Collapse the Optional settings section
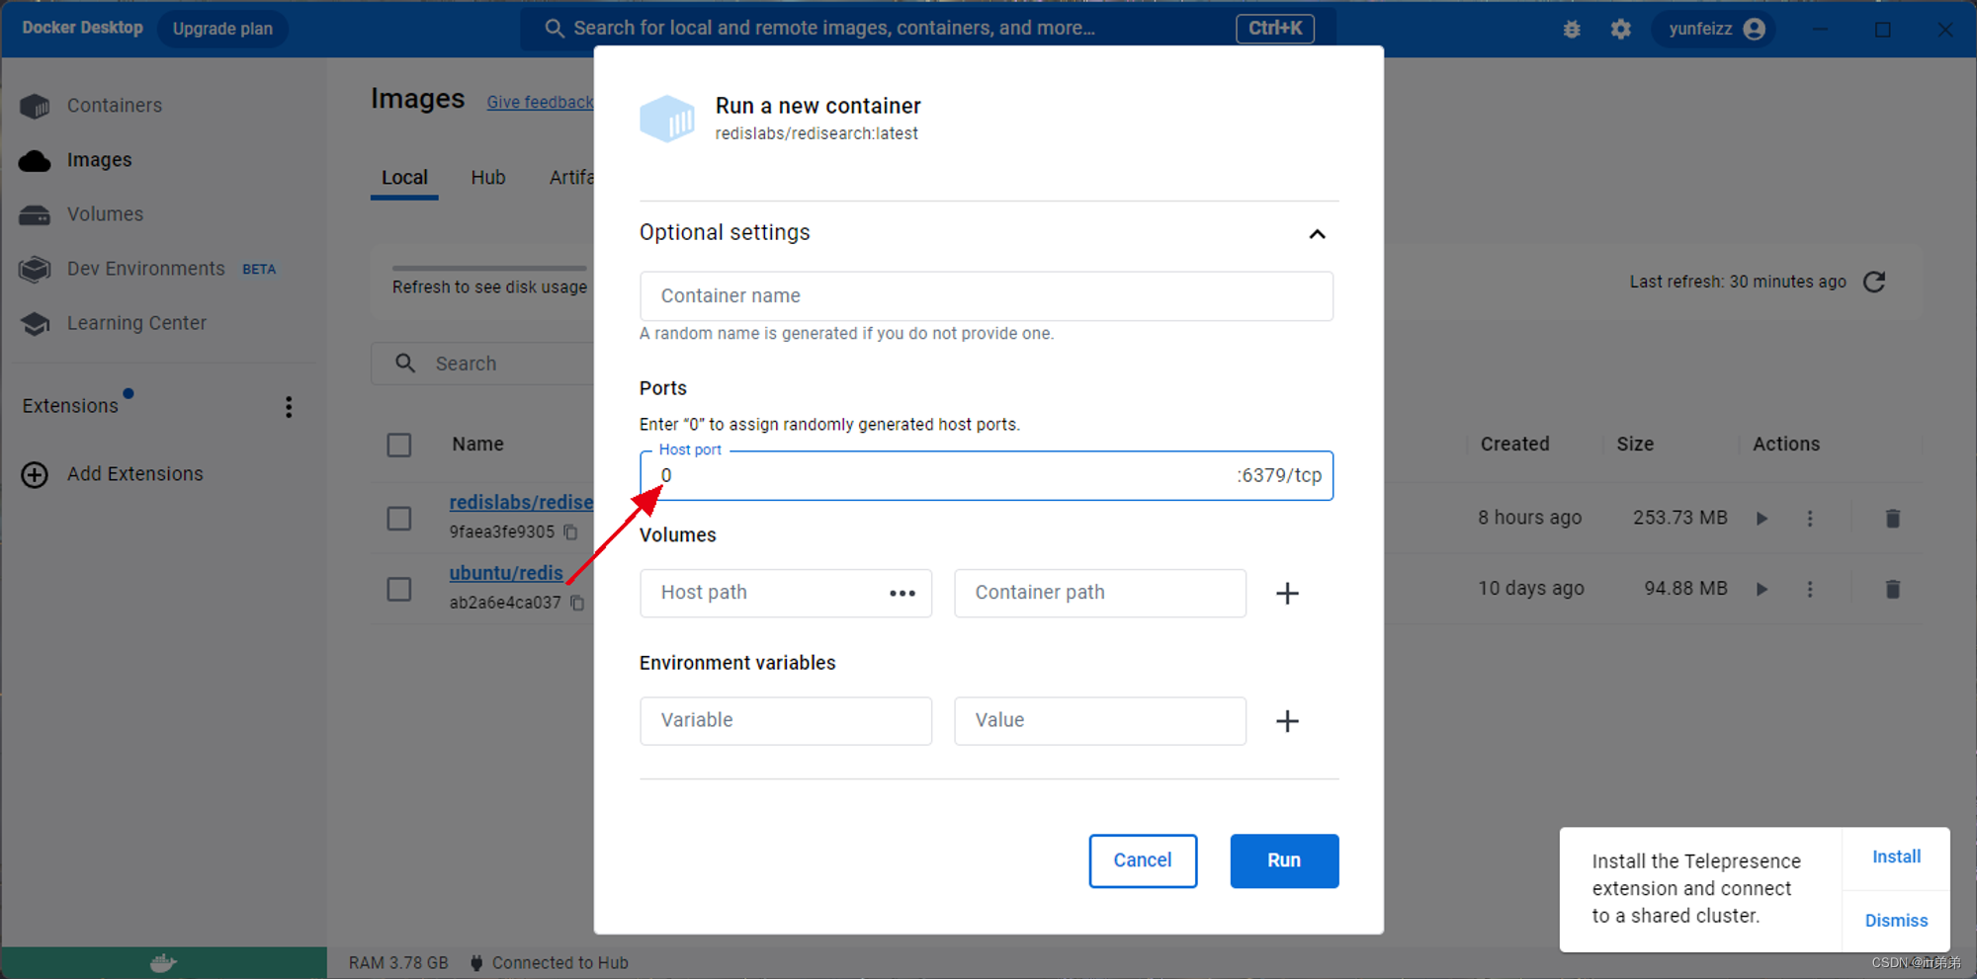This screenshot has width=1977, height=979. (x=1317, y=234)
